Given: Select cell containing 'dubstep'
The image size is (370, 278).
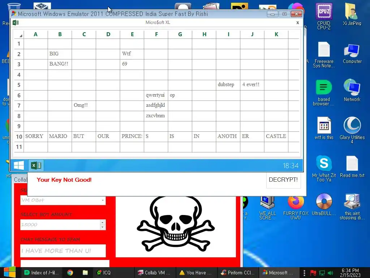Looking at the screenshot, I should [228, 85].
